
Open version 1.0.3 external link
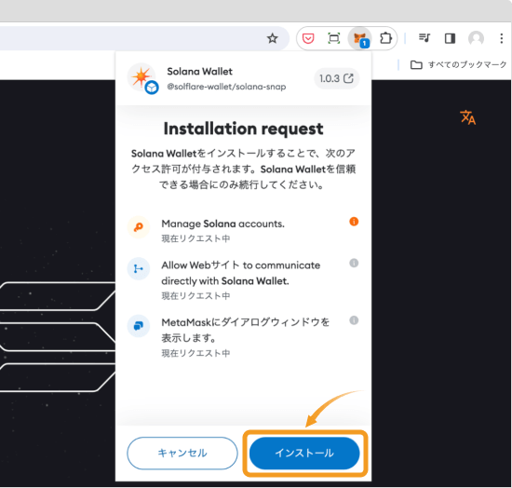coord(337,78)
